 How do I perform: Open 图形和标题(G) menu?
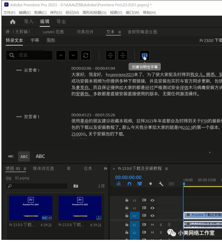pos(94,13)
